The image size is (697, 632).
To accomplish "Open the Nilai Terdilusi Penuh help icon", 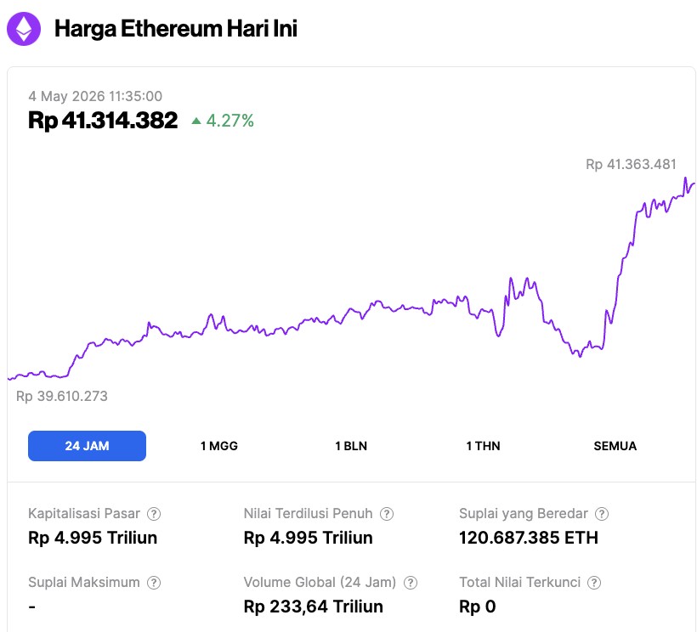I will [x=387, y=514].
